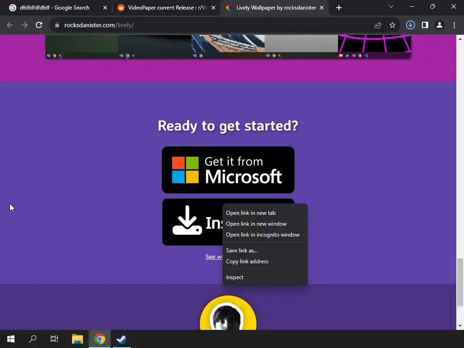Open Steam from the taskbar
This screenshot has height=348, width=464.
pyautogui.click(x=121, y=339)
